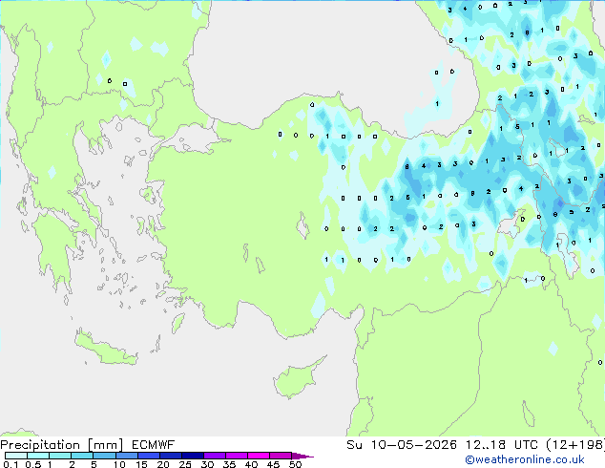Pick the 40–45 mm magenta legend swatch
Image resolution: width=605 pixels, height=468 pixels.
(x=259, y=456)
